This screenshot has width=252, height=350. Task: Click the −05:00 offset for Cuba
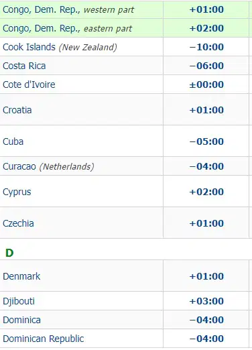click(206, 141)
